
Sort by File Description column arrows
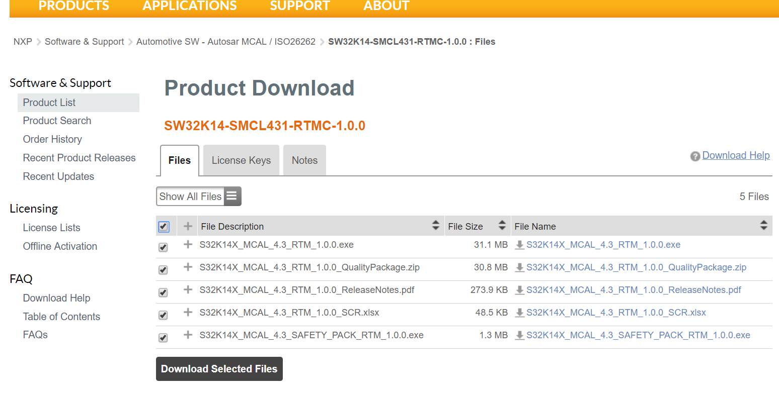pos(435,226)
